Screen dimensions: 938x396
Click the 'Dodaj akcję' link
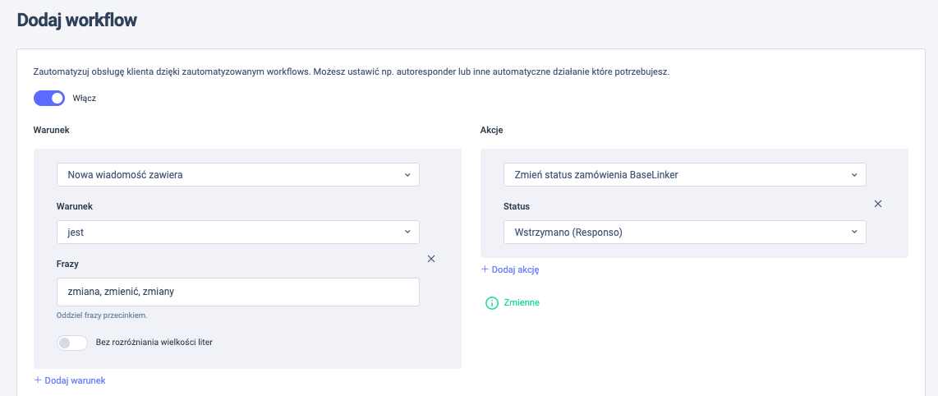coord(515,269)
